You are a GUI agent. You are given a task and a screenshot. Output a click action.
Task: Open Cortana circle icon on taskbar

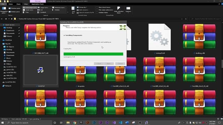pyautogui.click(x=55, y=123)
